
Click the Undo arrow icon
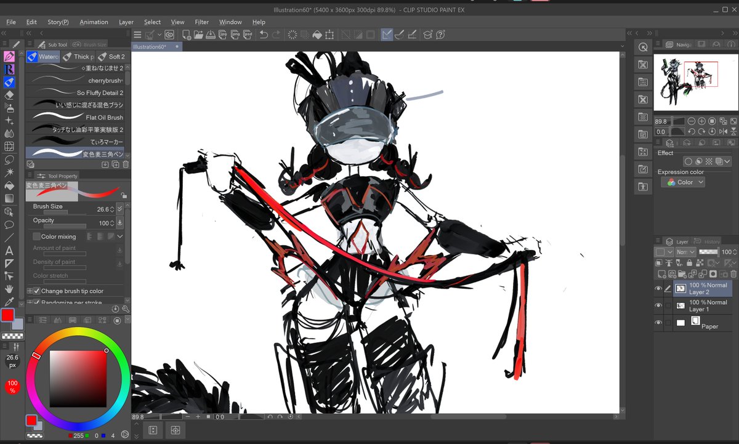click(264, 35)
